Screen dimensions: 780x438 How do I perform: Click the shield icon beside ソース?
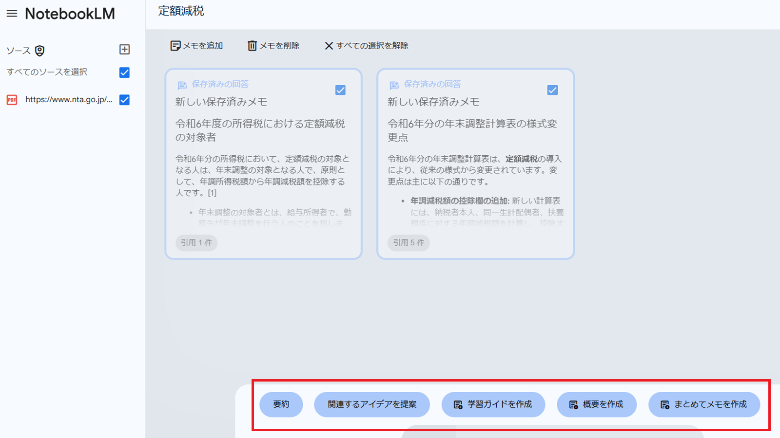pyautogui.click(x=39, y=50)
